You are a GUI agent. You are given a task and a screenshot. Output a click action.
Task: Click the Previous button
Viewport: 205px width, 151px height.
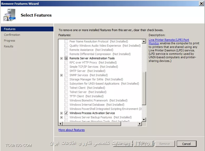123,144
